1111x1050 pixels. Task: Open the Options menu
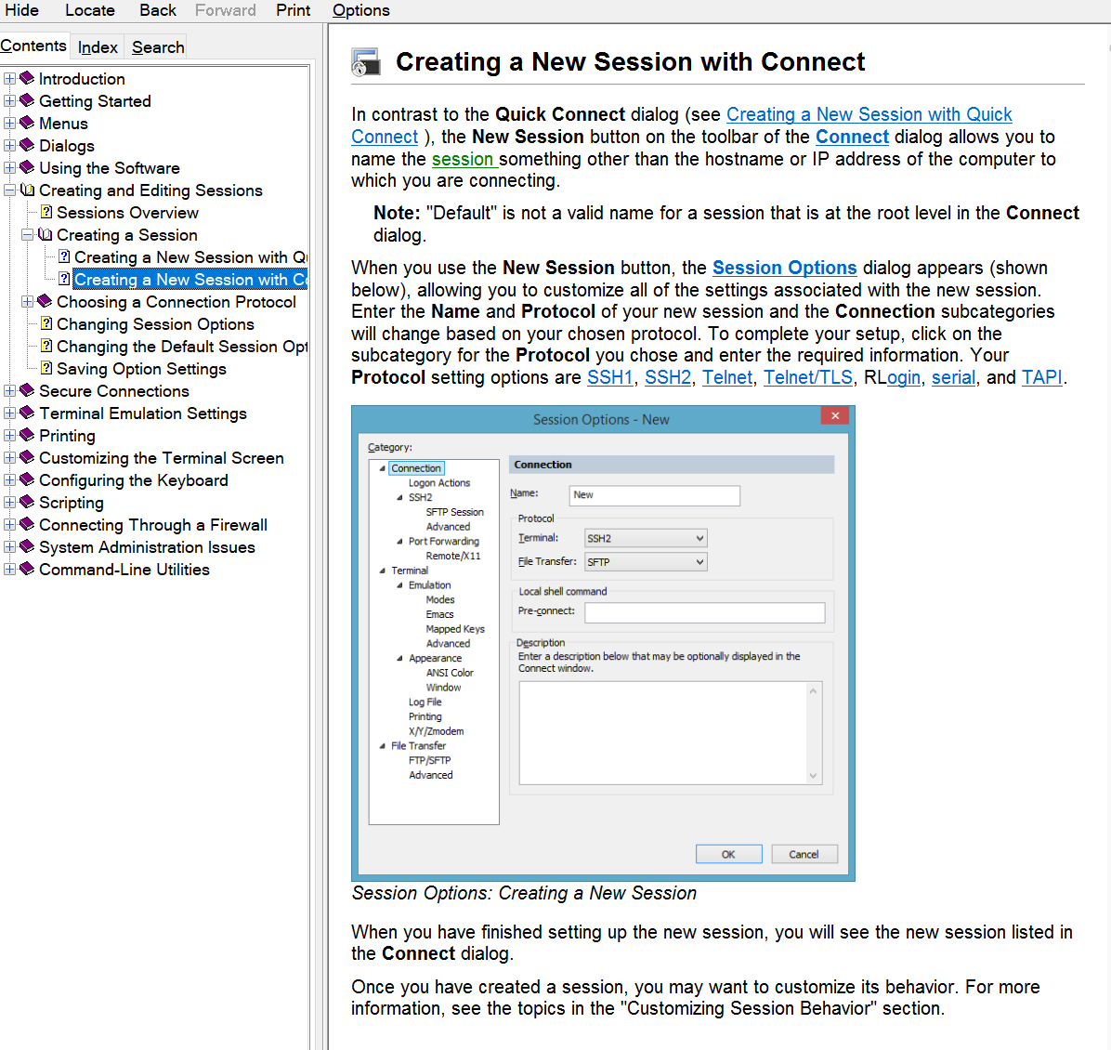coord(361,10)
